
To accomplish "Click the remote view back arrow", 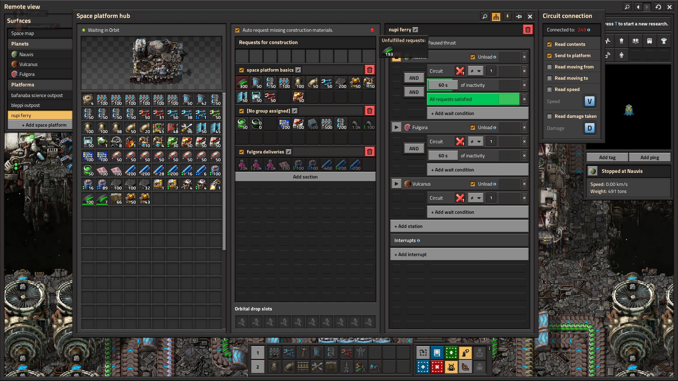I will 638,7.
